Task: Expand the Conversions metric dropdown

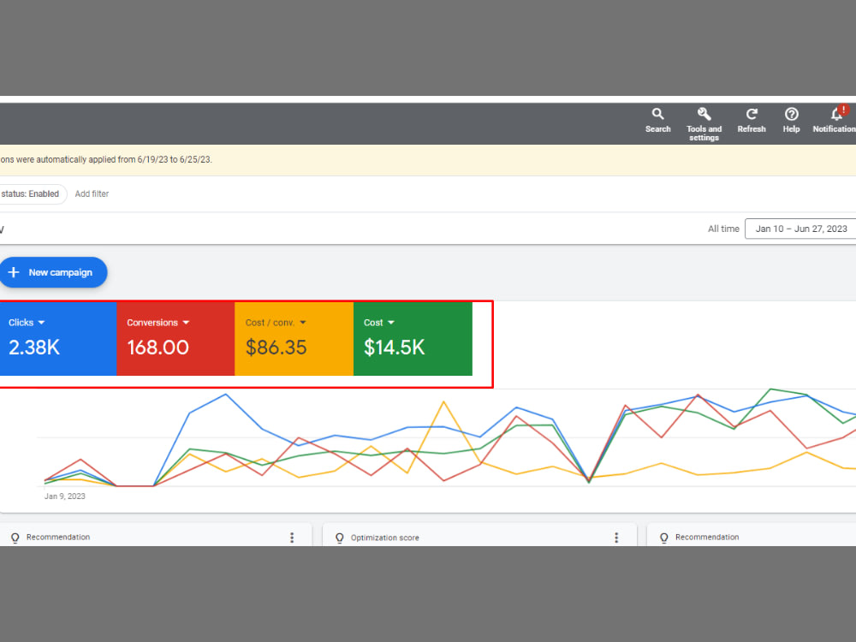Action: 186,323
